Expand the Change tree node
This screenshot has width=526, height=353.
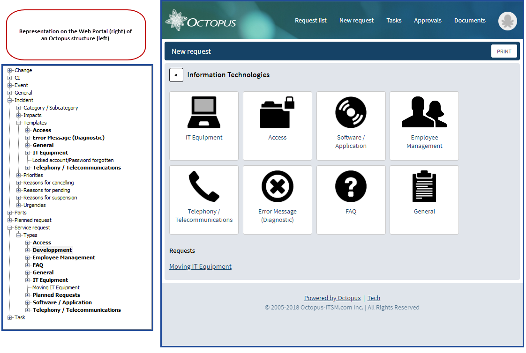9,70
